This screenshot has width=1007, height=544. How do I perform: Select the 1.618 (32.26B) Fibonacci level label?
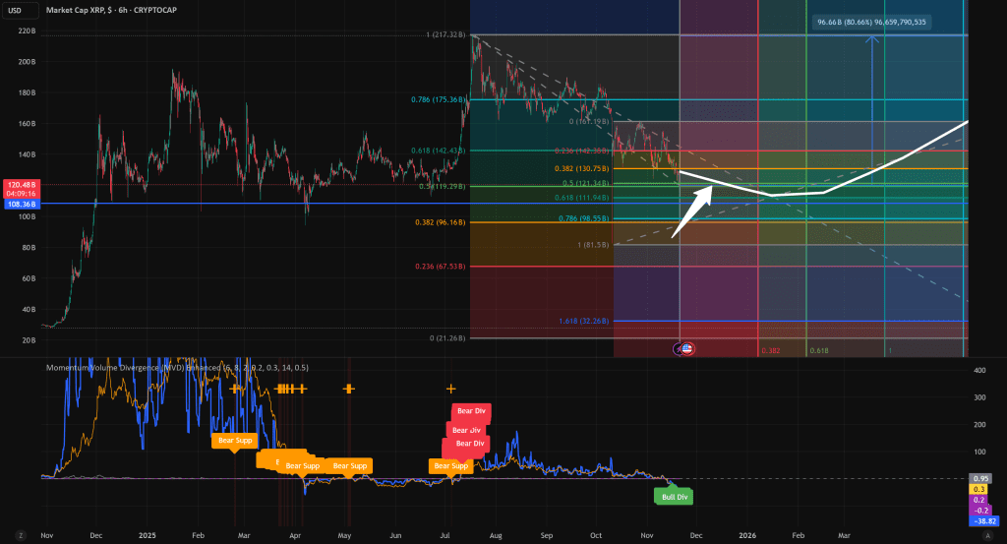(x=586, y=321)
